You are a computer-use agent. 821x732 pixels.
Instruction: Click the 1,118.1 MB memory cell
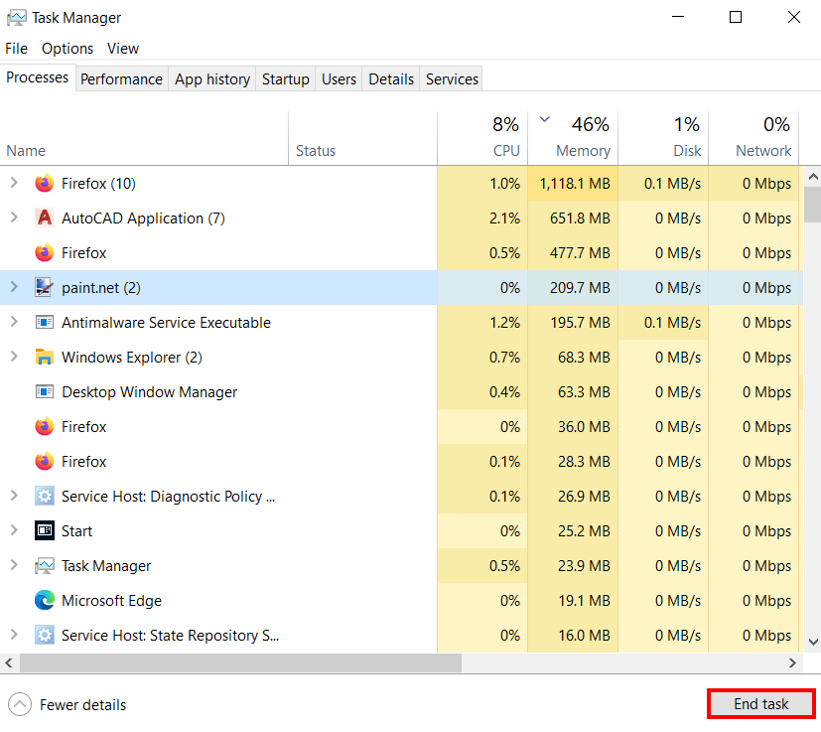click(x=575, y=184)
